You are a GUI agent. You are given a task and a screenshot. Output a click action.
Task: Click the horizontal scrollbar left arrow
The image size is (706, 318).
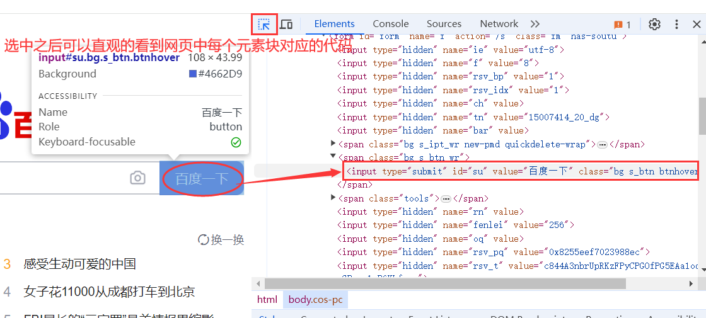(x=257, y=283)
